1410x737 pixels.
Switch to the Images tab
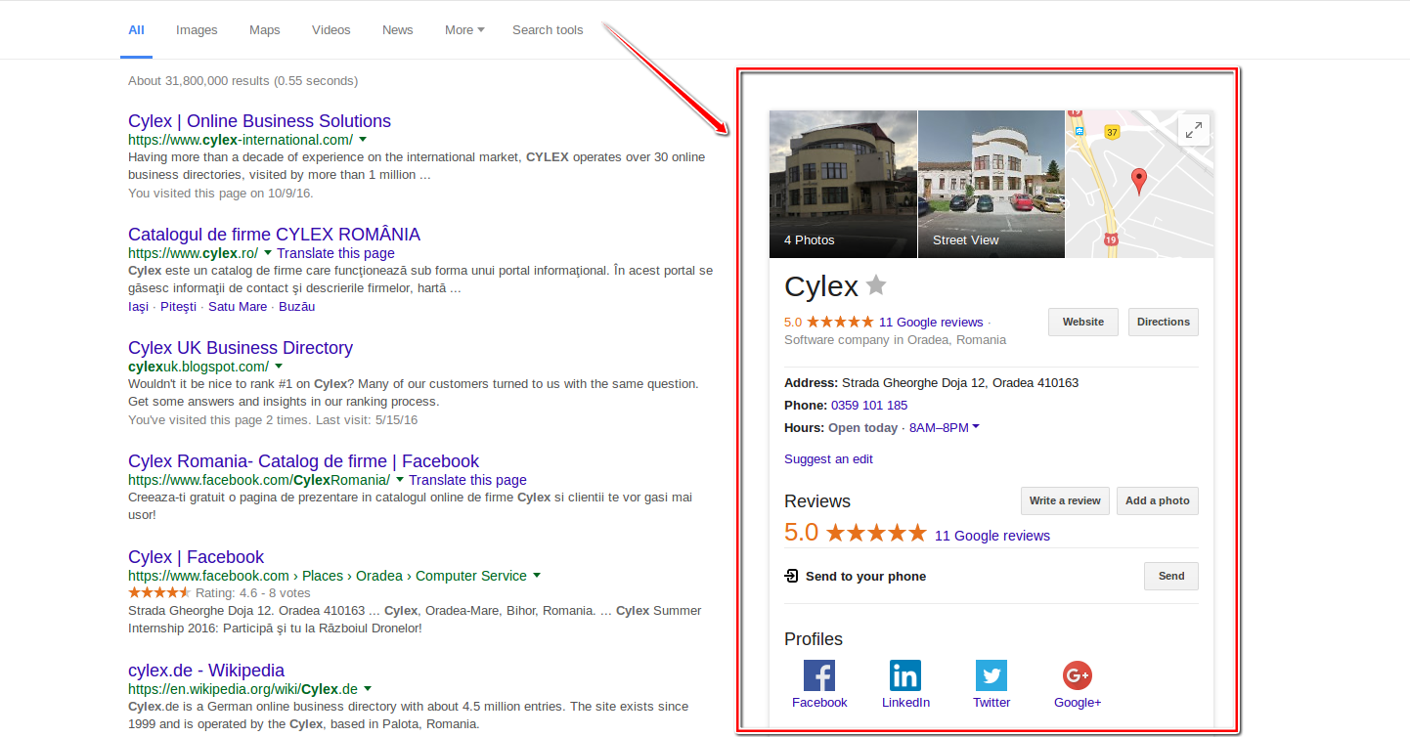(x=197, y=29)
